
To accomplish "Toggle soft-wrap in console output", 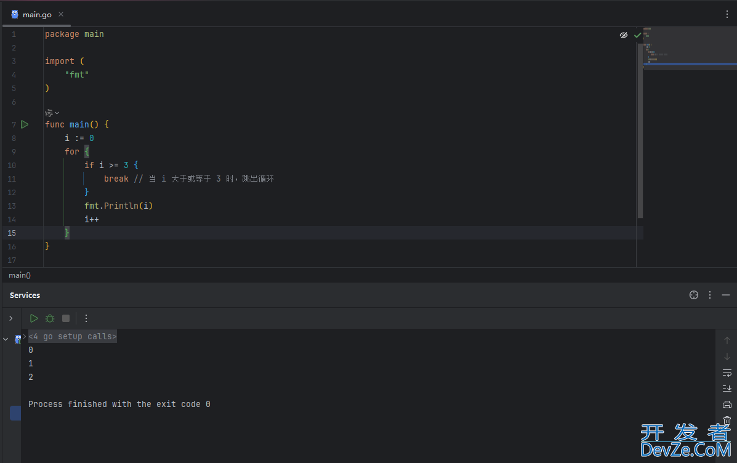I will (x=727, y=372).
